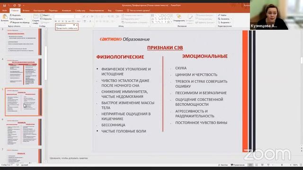Click Сбросить in Slides group
303x170 pixels.
coord(46,19)
